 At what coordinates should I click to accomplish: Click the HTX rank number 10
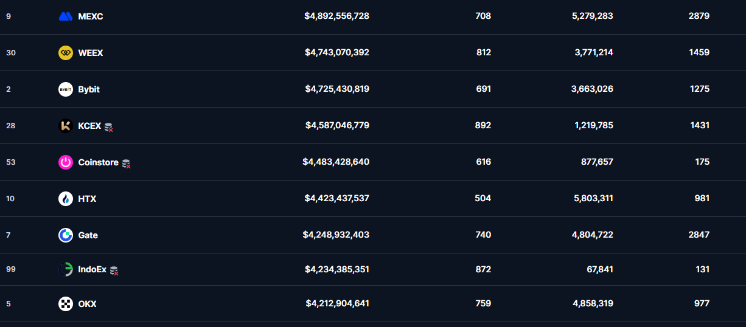tap(10, 199)
